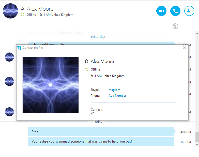Click the large profile picture in dialog

(51, 85)
